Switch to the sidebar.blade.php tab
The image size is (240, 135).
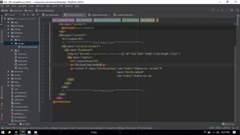click(99, 15)
